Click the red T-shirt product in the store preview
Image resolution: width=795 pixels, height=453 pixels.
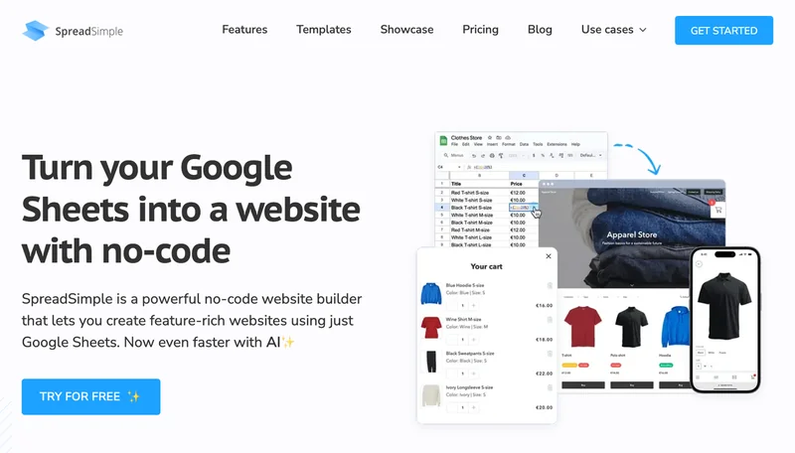[x=582, y=326]
